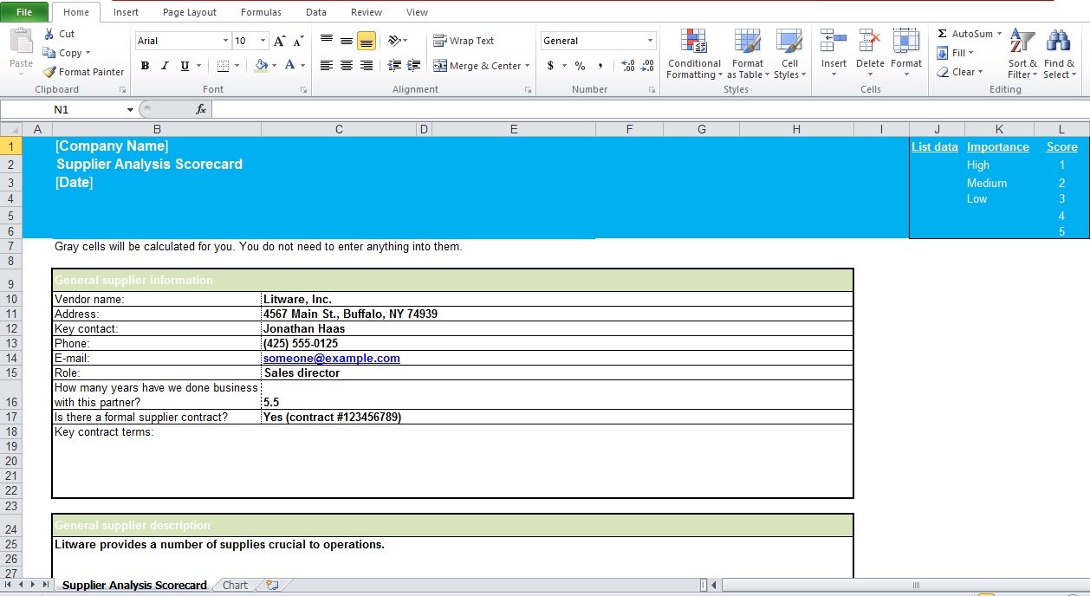
Task: Apply Percent Style format
Action: point(580,66)
